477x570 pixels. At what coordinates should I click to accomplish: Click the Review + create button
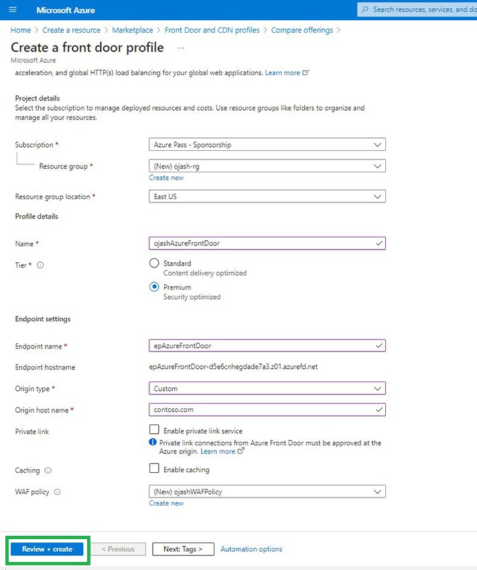click(x=47, y=549)
